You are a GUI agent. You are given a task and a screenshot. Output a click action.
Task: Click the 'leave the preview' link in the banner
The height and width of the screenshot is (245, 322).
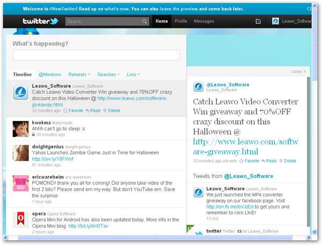[179, 9]
